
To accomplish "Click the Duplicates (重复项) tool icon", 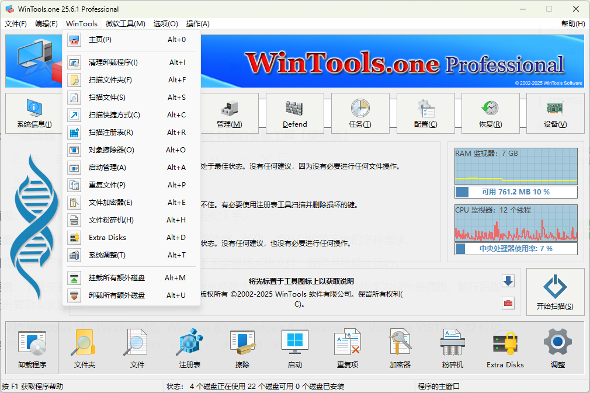I will point(348,349).
